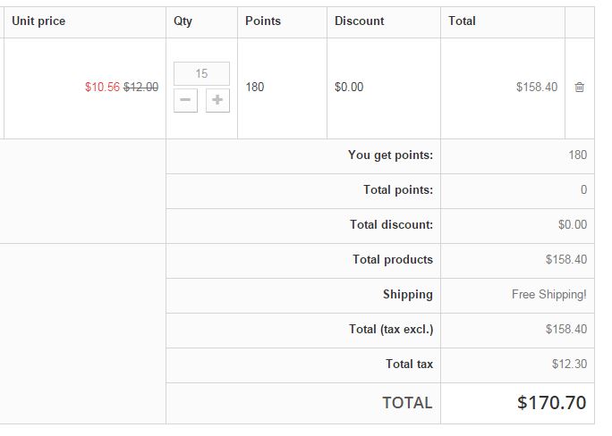Viewport: 612px width, 436px height.
Task: Click the quantity field showing 15
Action: tap(201, 73)
